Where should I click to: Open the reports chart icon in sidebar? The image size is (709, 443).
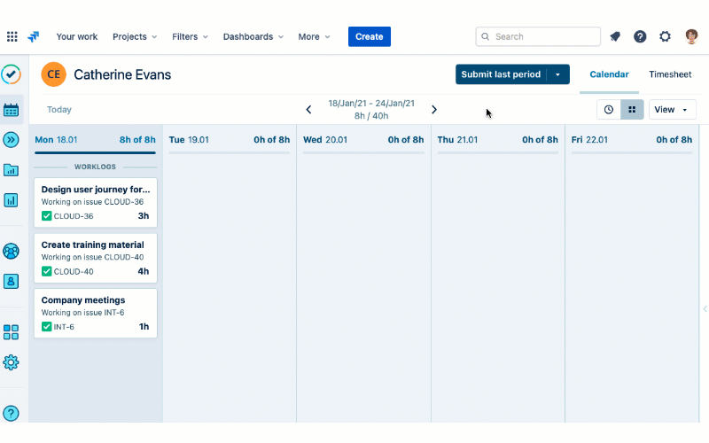tap(12, 200)
